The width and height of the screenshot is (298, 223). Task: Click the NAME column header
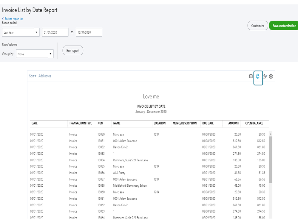(x=116, y=123)
